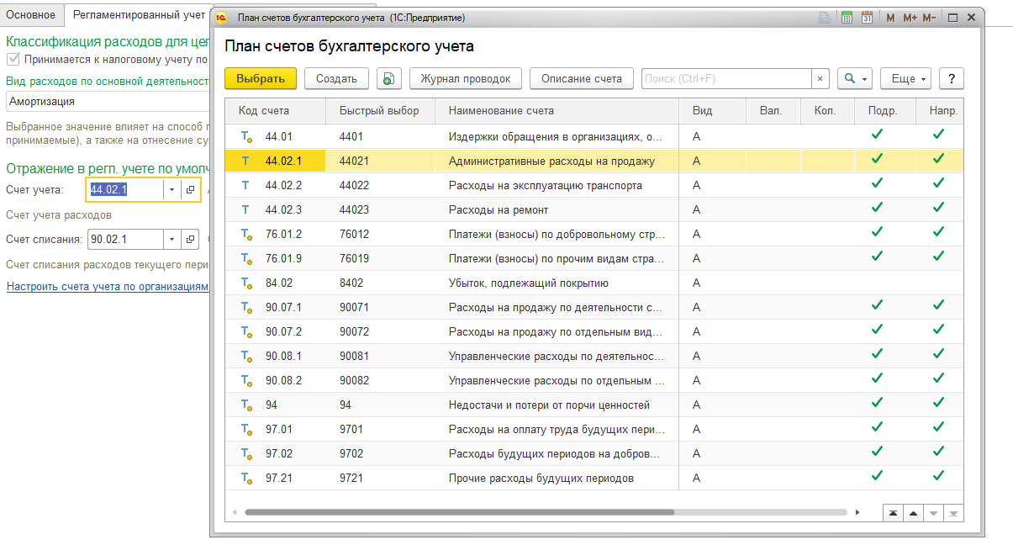Image resolution: width=1013 pixels, height=545 pixels.
Task: Open the Амортизация expense type field
Action: click(x=107, y=101)
